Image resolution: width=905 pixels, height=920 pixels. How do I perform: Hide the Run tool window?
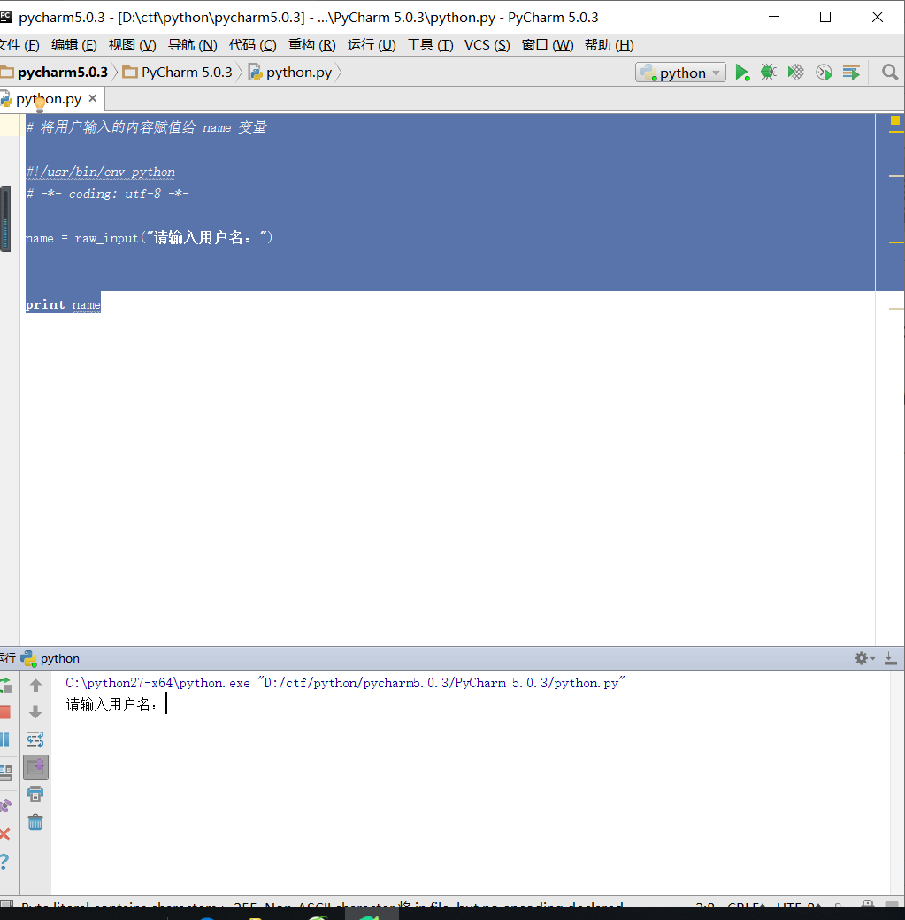coord(890,658)
